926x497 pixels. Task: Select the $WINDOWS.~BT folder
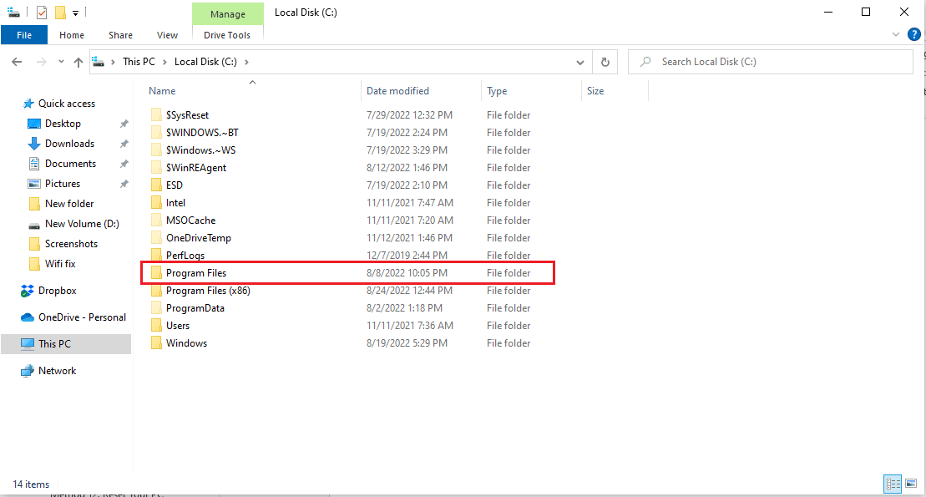[202, 133]
